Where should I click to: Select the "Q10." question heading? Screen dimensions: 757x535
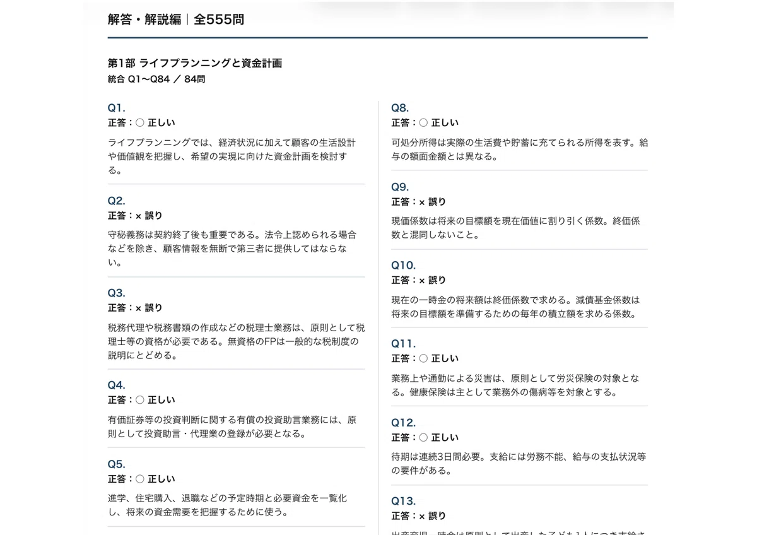tap(404, 266)
